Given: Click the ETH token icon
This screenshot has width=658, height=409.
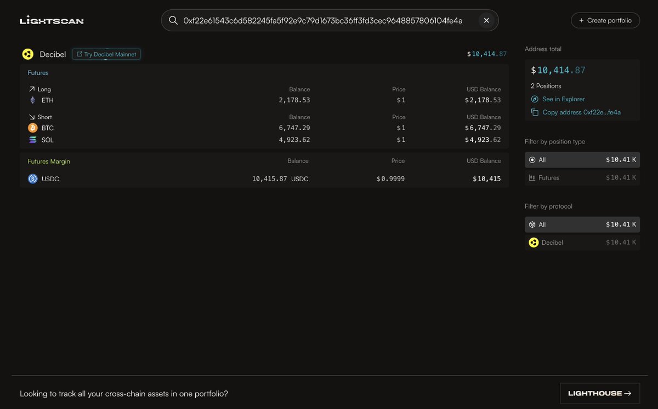Looking at the screenshot, I should [x=33, y=100].
